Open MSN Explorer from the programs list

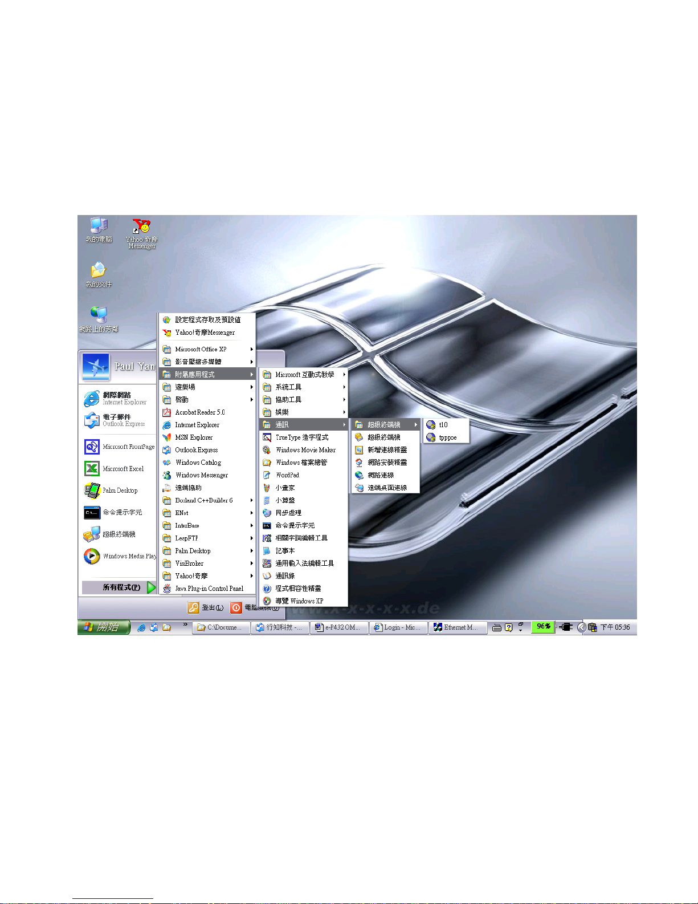(x=207, y=437)
